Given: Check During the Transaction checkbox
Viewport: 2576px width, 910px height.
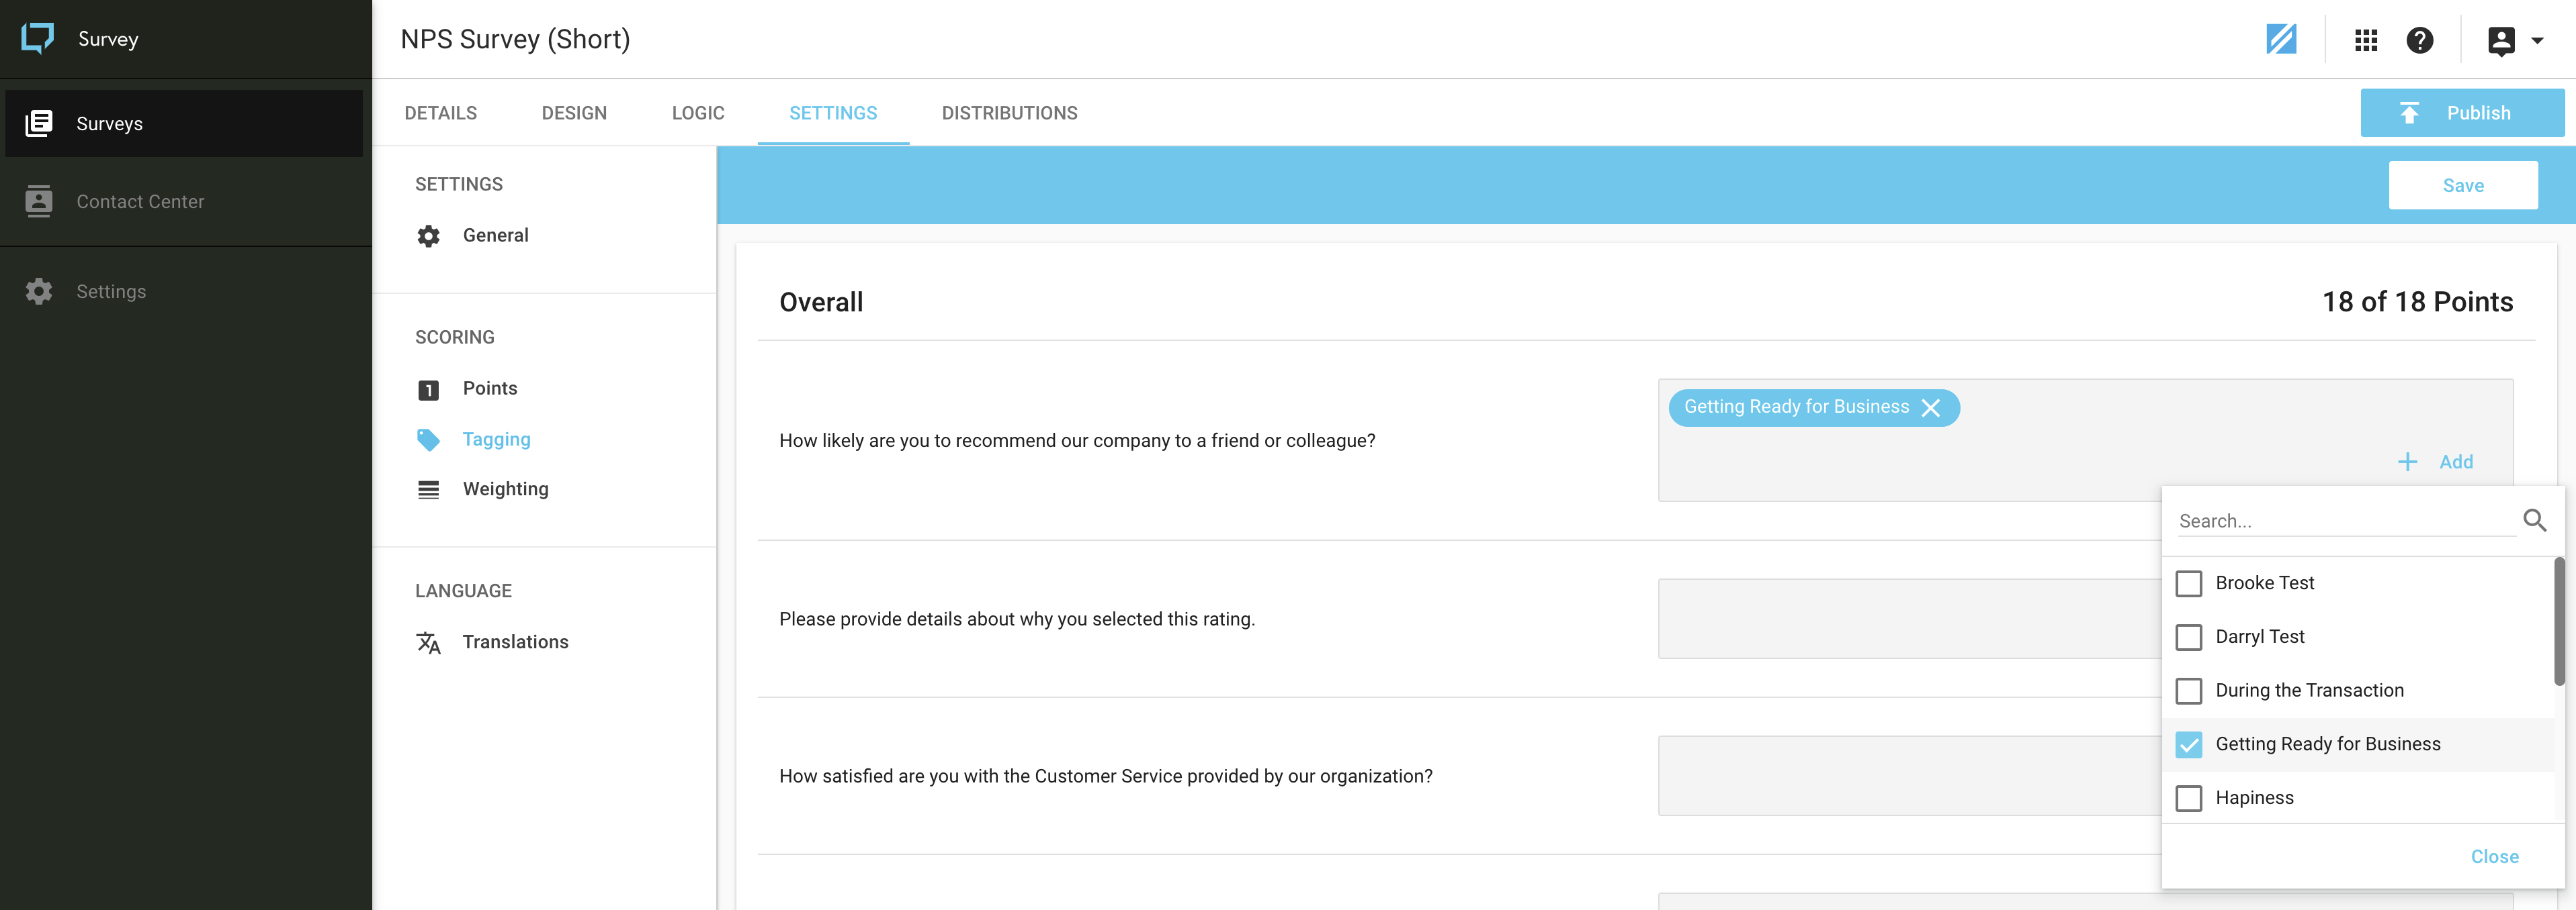Looking at the screenshot, I should (2189, 691).
